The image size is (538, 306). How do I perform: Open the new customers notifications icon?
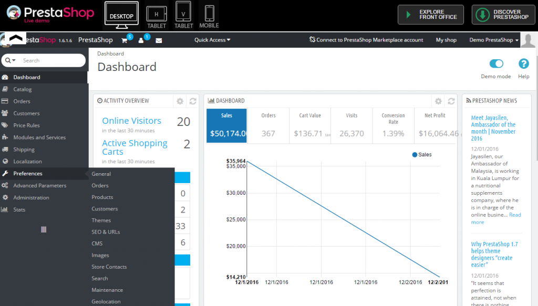click(x=141, y=40)
